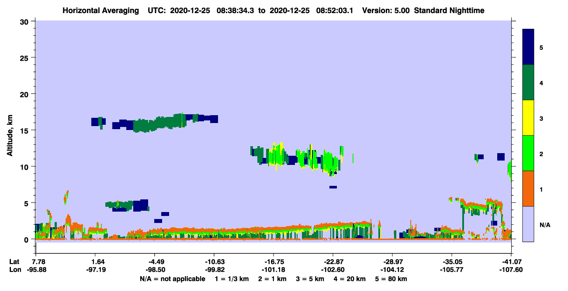Image resolution: width=568 pixels, height=291 pixels.
Task: Click the altitude tick label 30
Action: (x=25, y=21)
